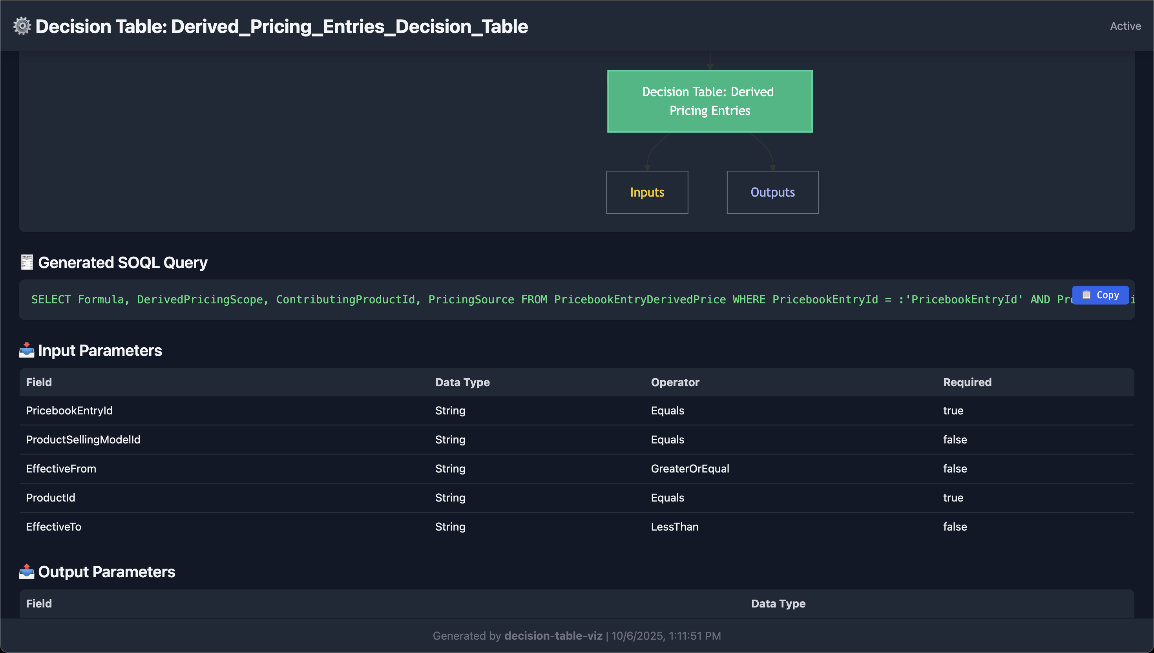The width and height of the screenshot is (1154, 653).
Task: Click the green Derived Pricing Entries node
Action: tap(710, 101)
